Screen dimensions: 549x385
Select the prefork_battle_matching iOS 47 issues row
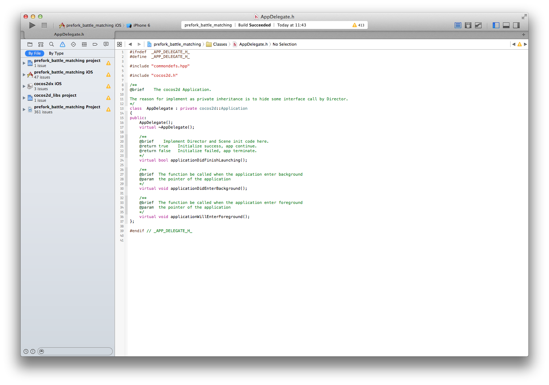coord(67,75)
